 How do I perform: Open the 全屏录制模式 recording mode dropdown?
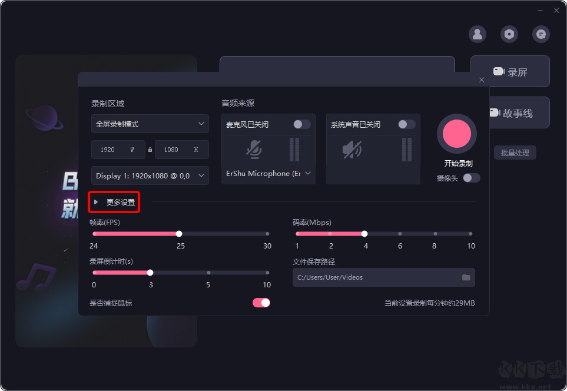click(150, 124)
